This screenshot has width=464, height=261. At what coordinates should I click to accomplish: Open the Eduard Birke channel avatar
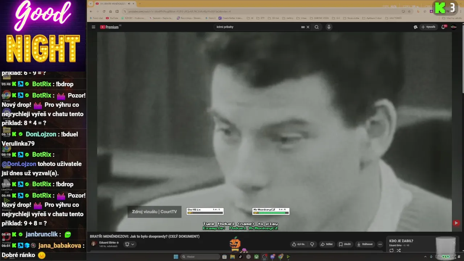[x=94, y=244]
